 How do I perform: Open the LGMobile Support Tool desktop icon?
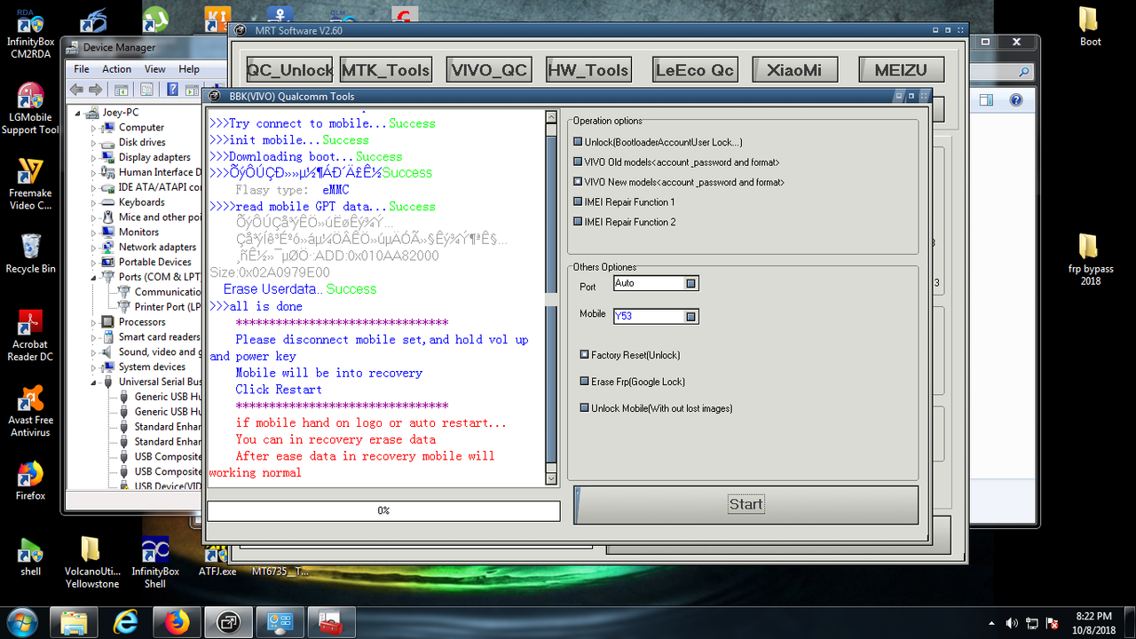click(x=30, y=109)
